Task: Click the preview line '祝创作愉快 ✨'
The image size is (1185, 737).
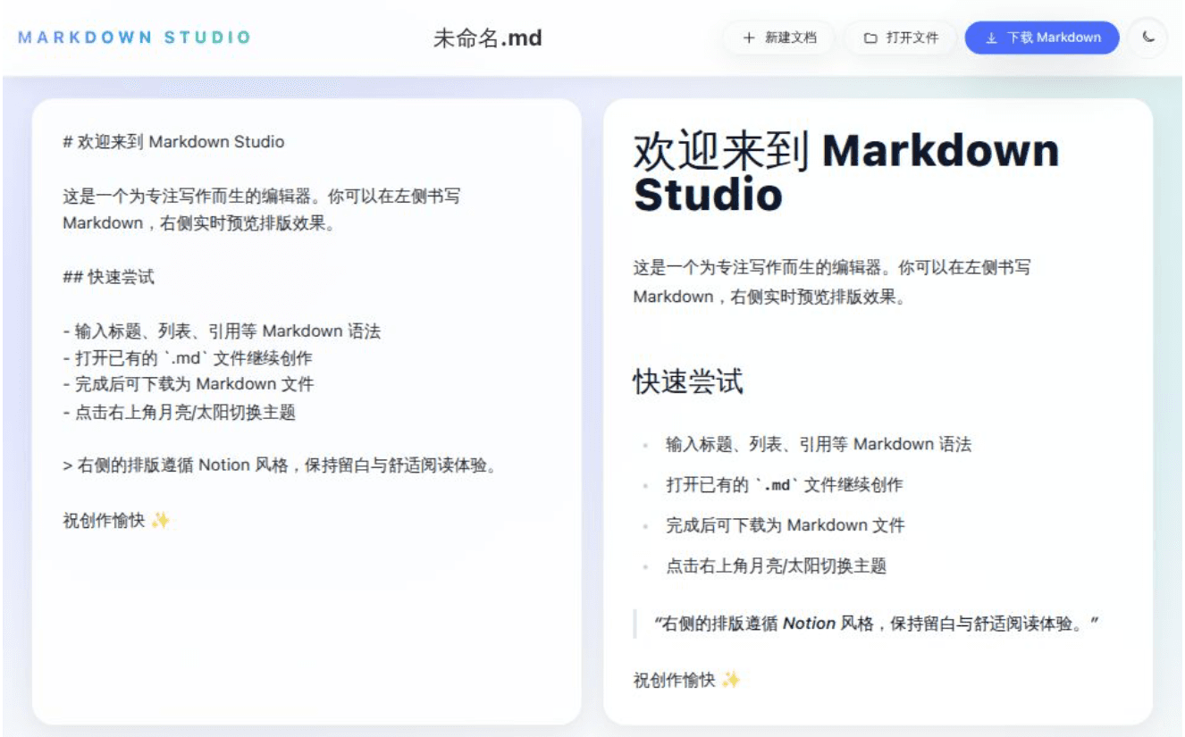Action: point(686,680)
